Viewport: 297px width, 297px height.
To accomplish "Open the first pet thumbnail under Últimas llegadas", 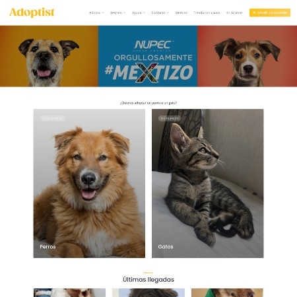I will [x=69, y=293].
